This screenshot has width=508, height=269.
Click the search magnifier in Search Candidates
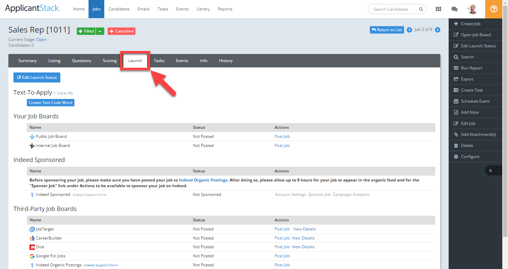pos(421,9)
